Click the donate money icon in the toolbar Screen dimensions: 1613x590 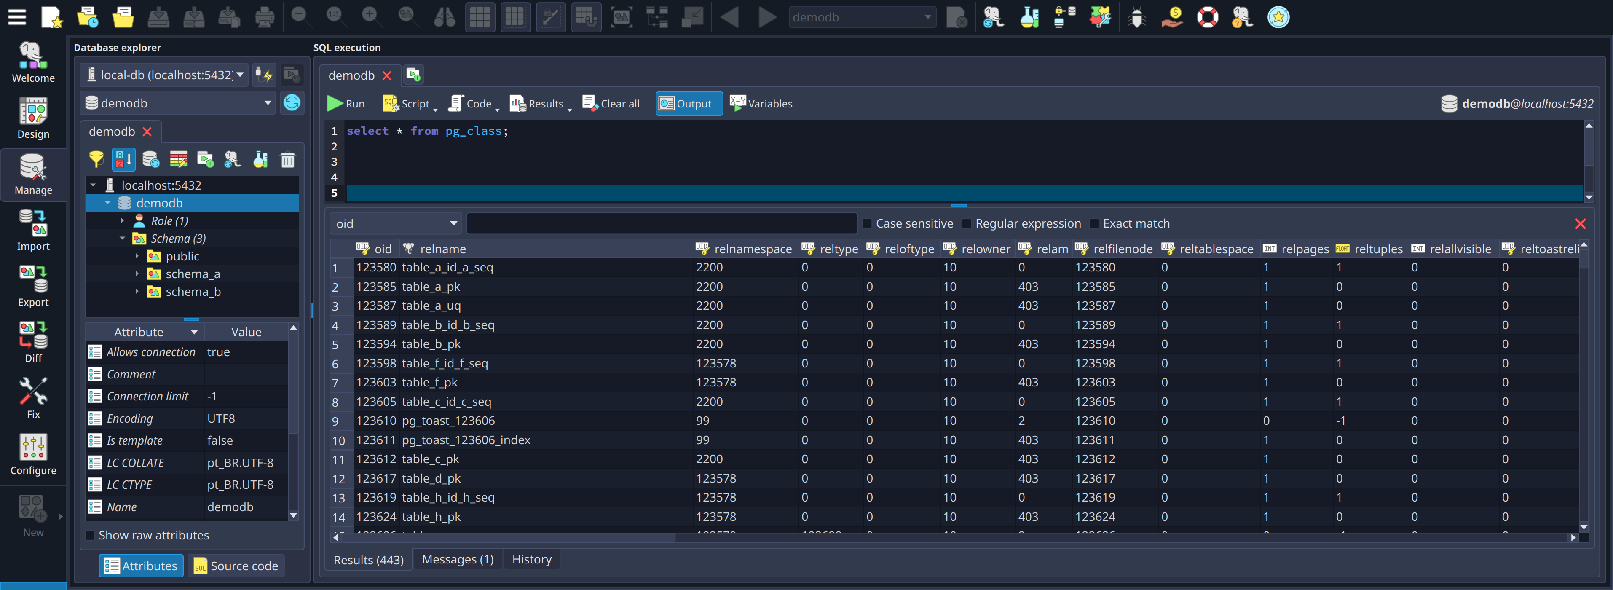(1171, 17)
